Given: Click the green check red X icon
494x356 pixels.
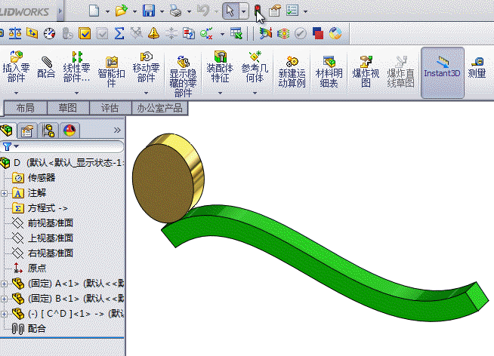Looking at the screenshot, I should pyautogui.click(x=206, y=33).
